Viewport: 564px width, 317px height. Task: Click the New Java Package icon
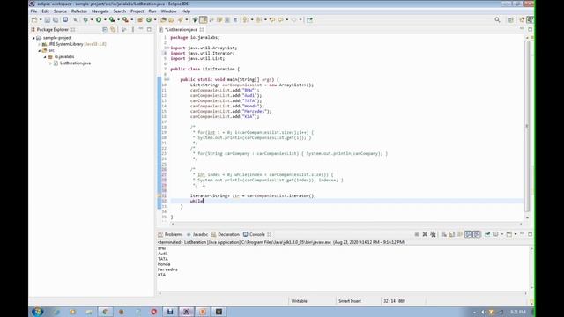coord(140,19)
